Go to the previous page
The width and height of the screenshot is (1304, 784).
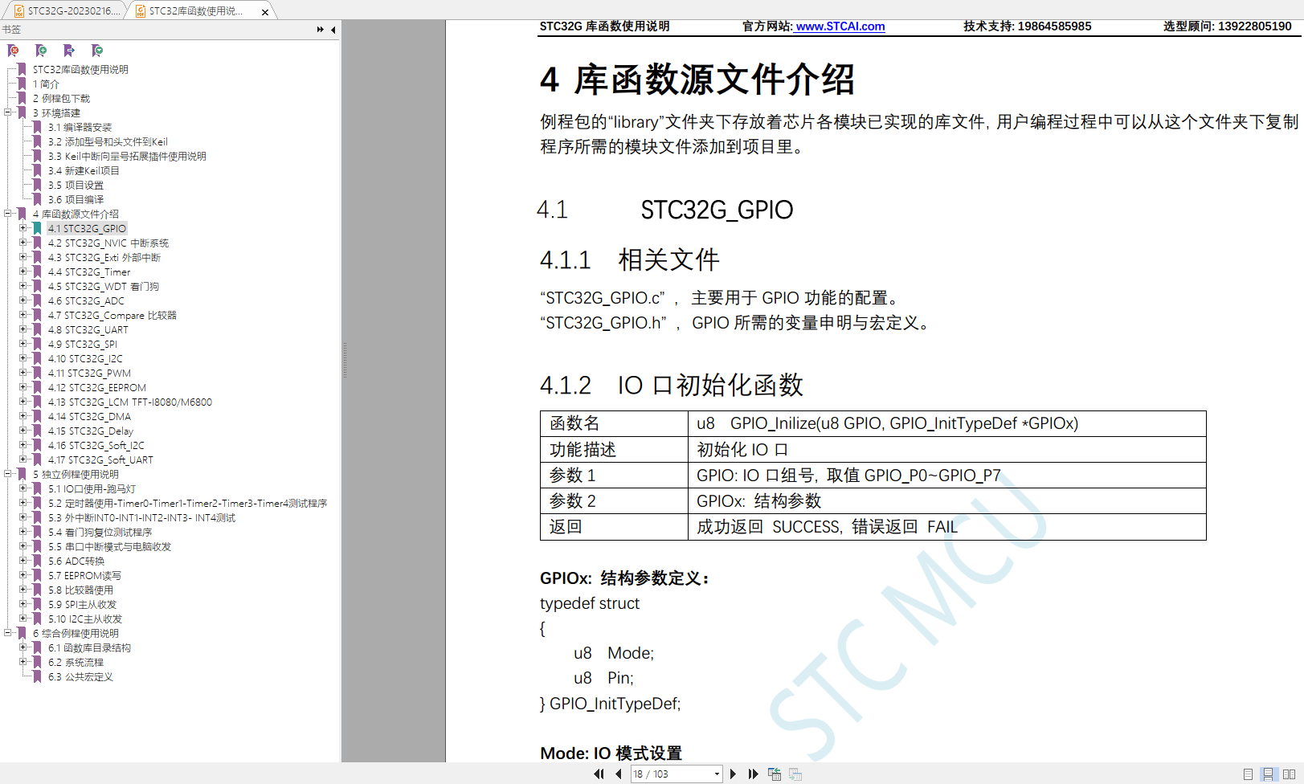coord(618,774)
